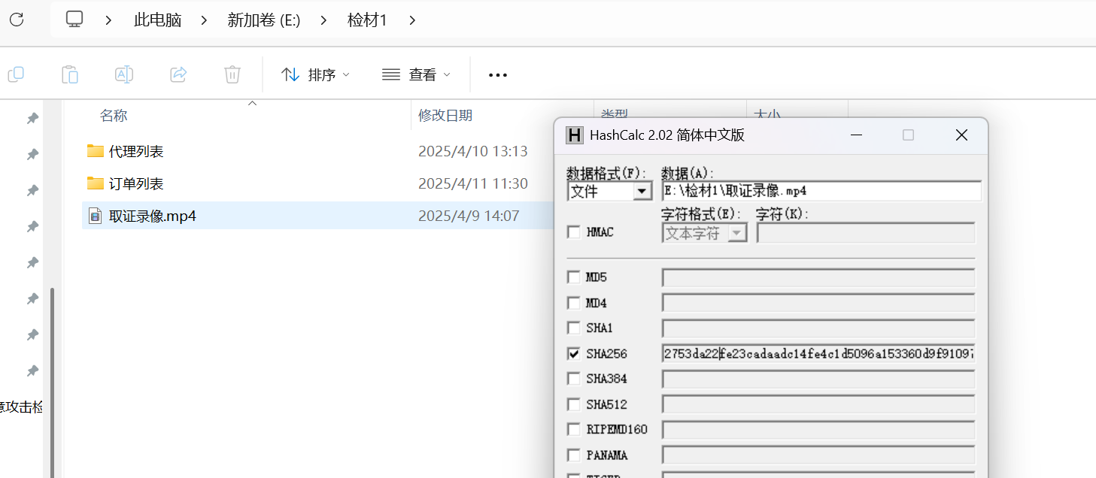This screenshot has width=1096, height=478.
Task: Click the computer monitor icon in address bar
Action: (74, 20)
